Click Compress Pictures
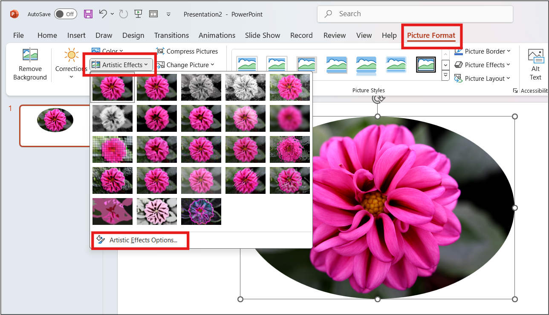The height and width of the screenshot is (315, 549). 187,51
